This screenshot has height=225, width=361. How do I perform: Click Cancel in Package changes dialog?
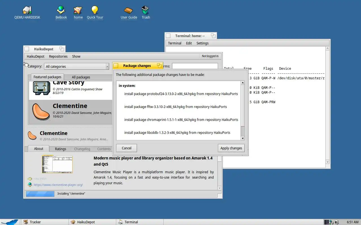(x=127, y=148)
